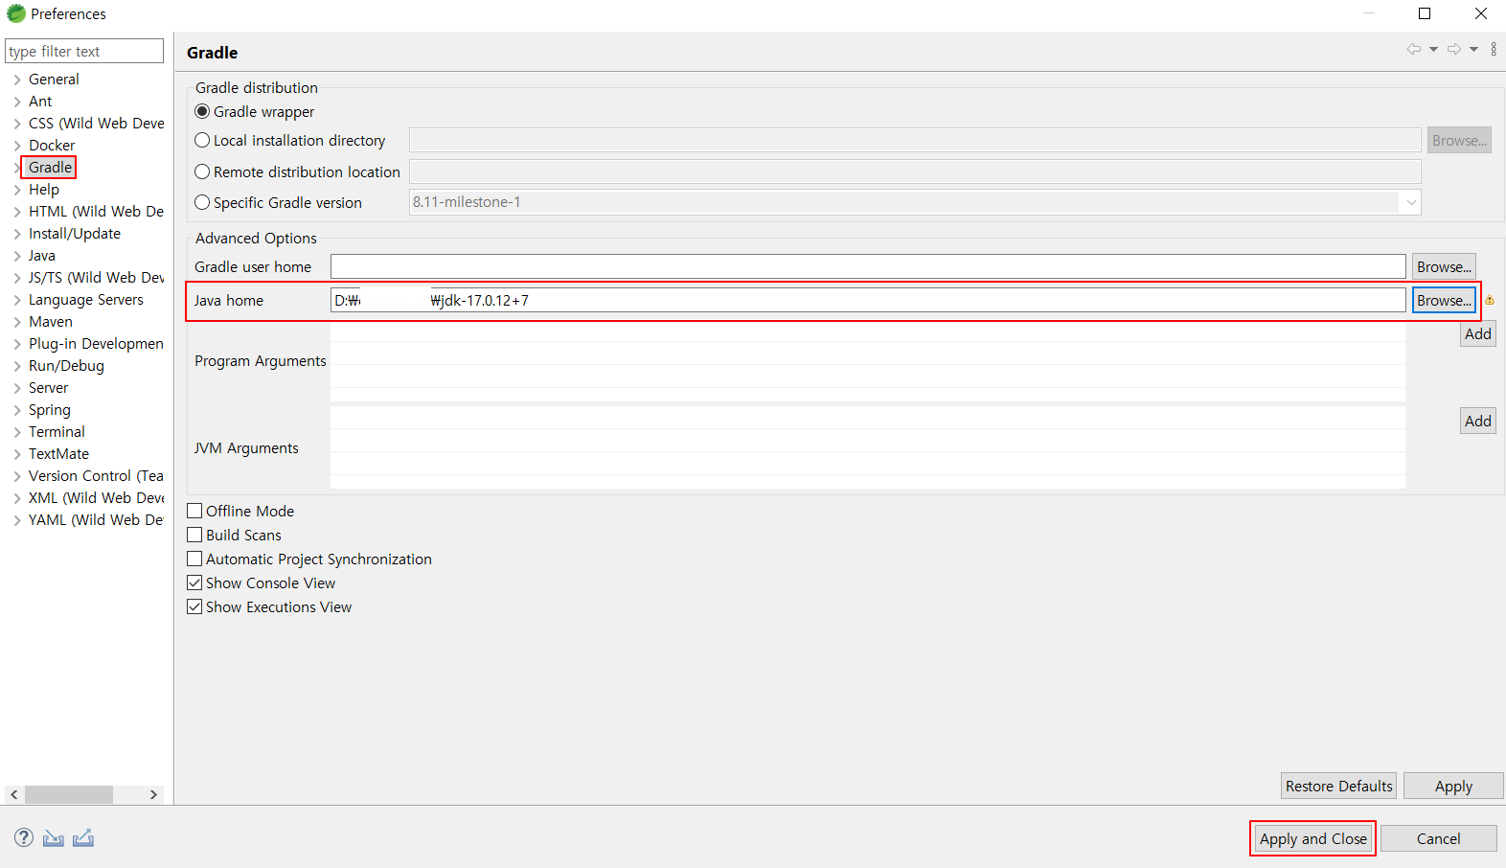The height and width of the screenshot is (868, 1506).
Task: Open the Gradle version combo box
Action: [x=914, y=202]
